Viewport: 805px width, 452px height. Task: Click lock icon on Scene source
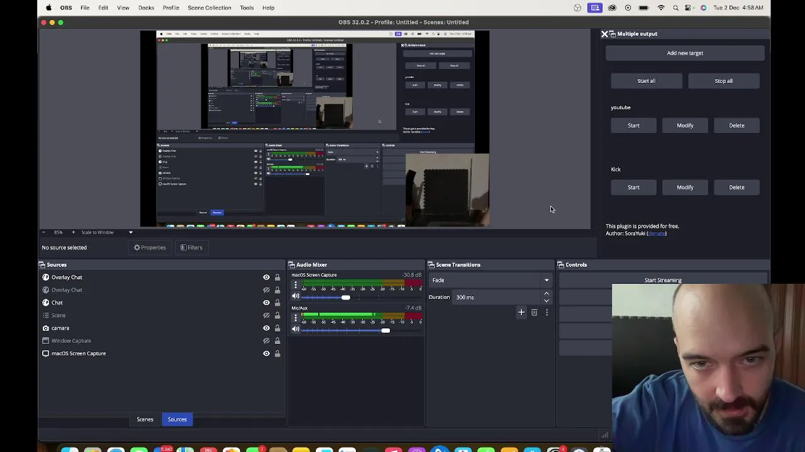point(277,315)
